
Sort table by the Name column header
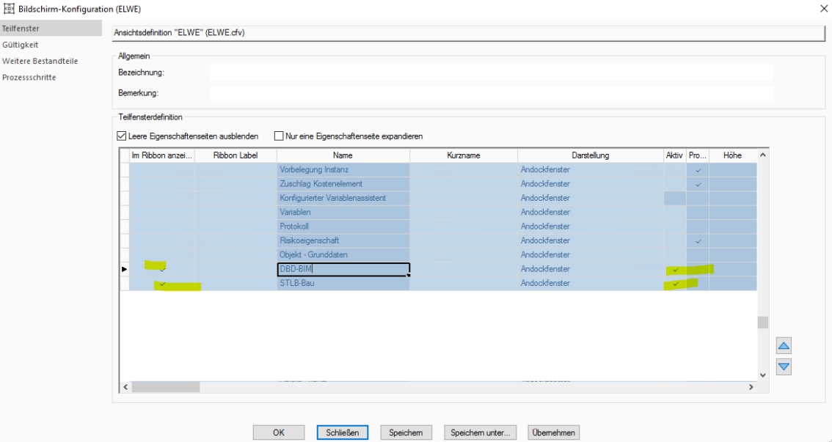click(x=343, y=155)
